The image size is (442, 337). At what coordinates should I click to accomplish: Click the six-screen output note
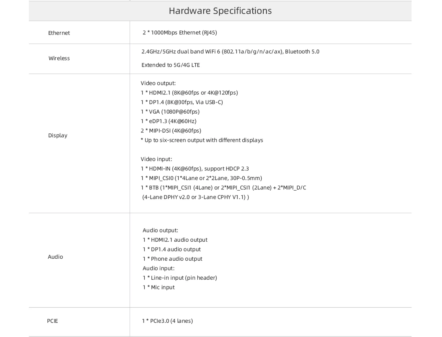[x=202, y=140]
